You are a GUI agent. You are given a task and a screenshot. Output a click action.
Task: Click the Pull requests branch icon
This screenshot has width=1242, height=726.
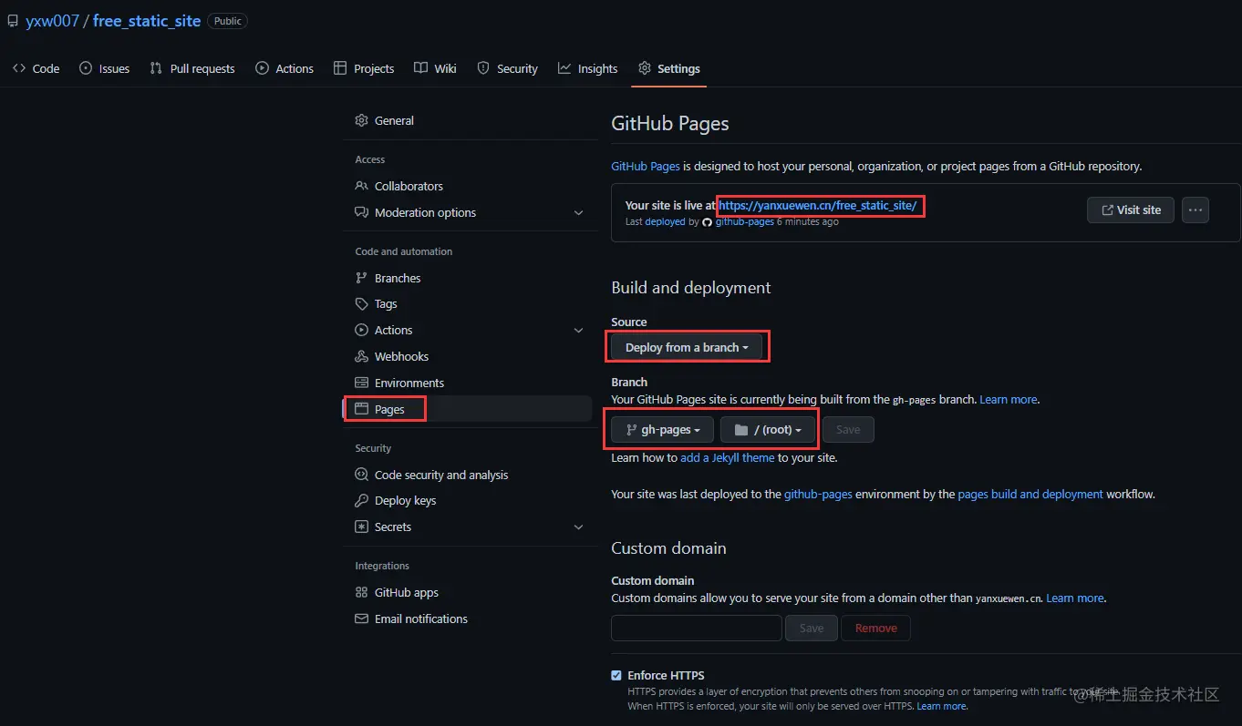click(x=156, y=68)
